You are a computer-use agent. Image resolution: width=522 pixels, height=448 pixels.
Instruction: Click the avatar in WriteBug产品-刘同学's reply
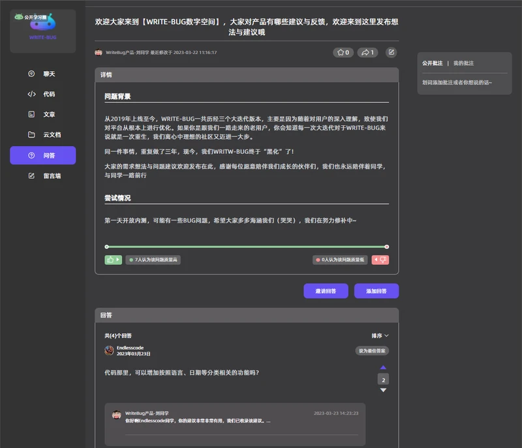click(117, 415)
